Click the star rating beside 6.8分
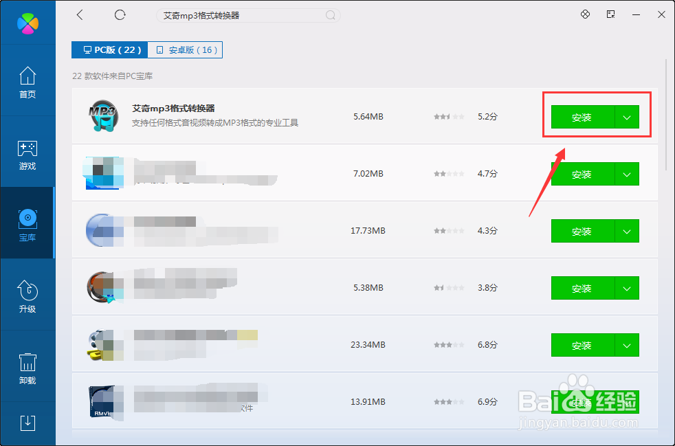675x446 pixels. [449, 345]
